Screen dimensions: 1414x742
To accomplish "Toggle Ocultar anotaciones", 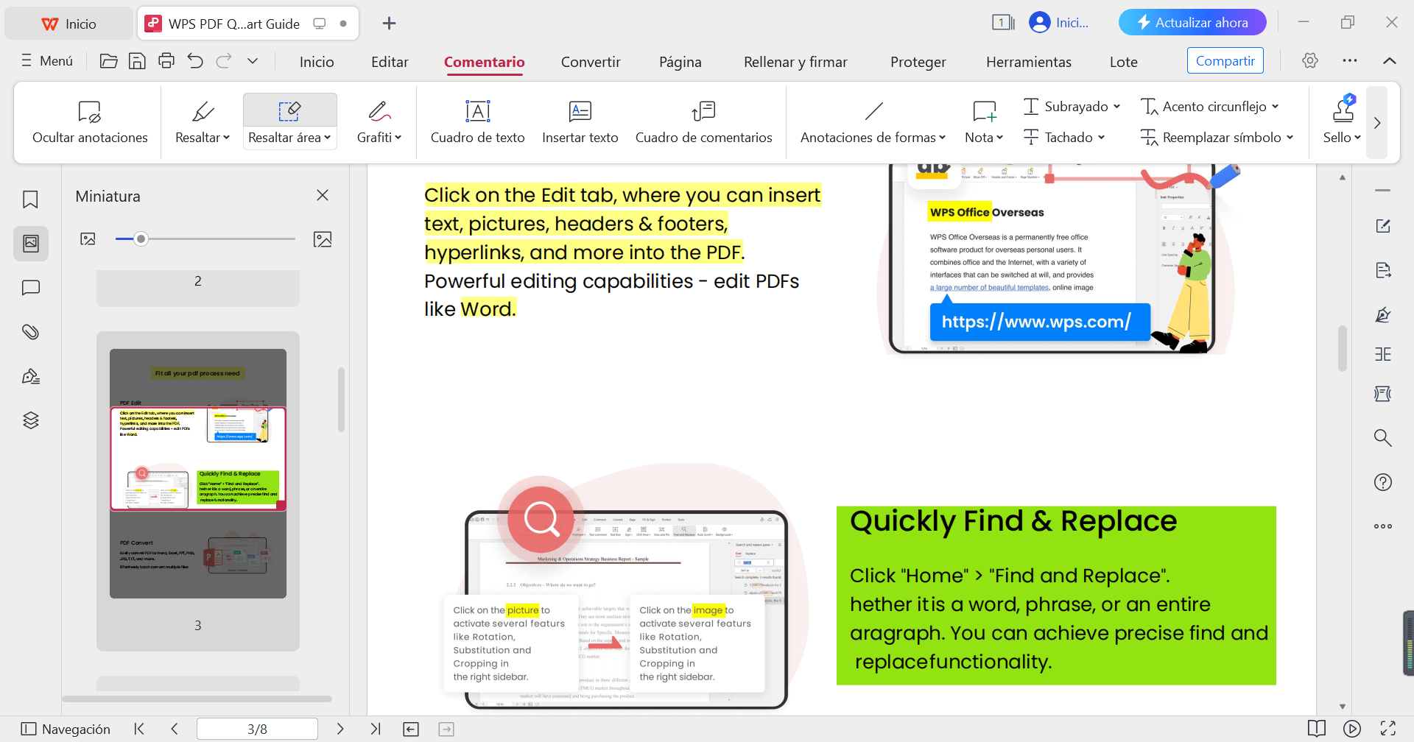I will pyautogui.click(x=90, y=121).
